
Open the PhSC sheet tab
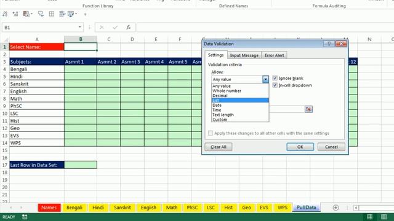coord(192,207)
